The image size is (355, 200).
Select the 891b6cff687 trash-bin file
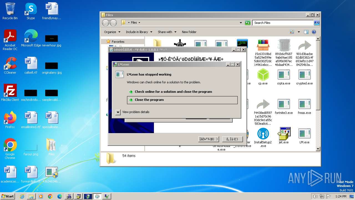click(x=283, y=53)
